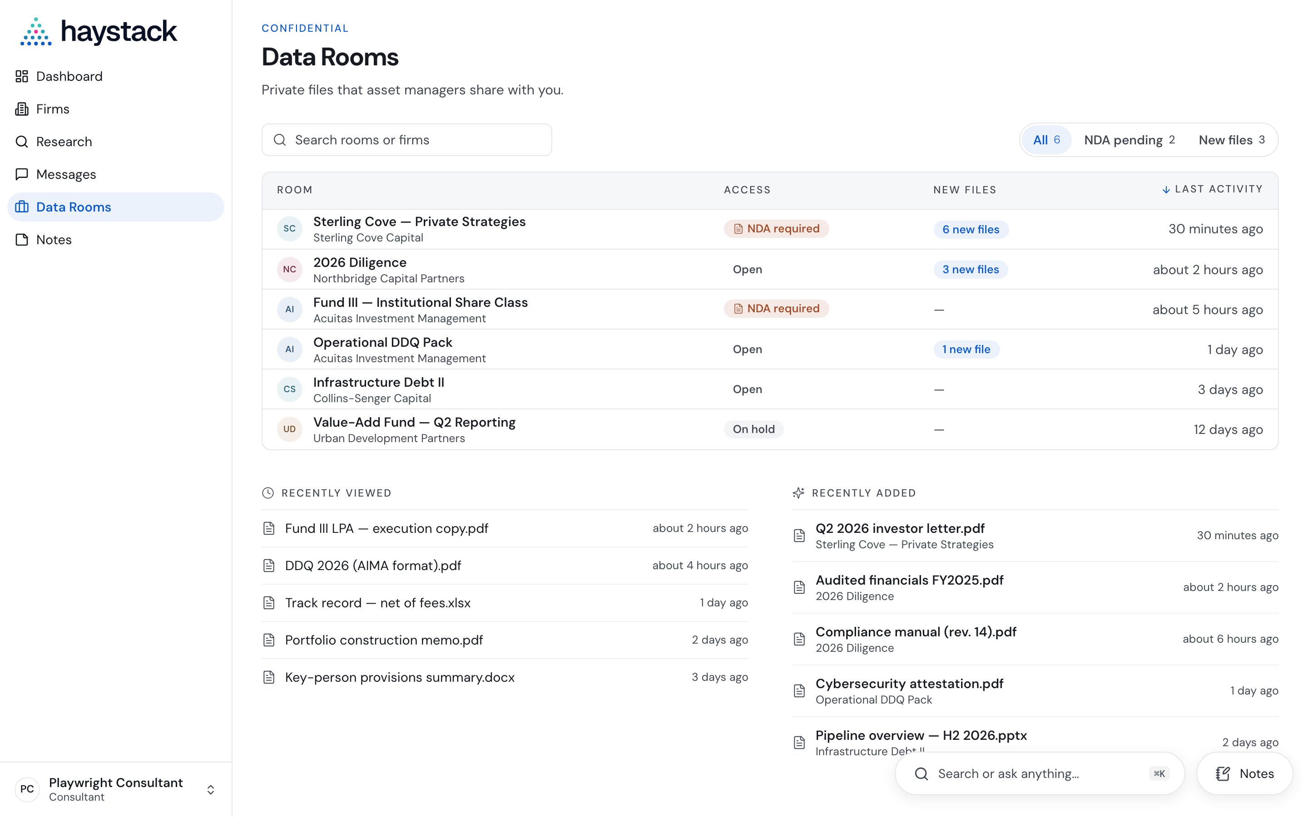Click AI avatar beside Operational DDQ Pack
The image size is (1308, 817).
coord(290,349)
